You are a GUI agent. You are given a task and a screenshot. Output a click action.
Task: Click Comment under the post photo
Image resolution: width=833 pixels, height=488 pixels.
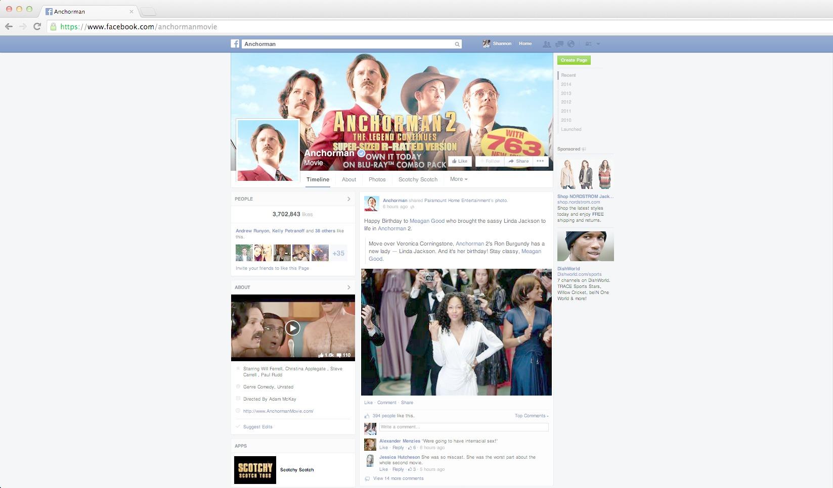coord(387,403)
